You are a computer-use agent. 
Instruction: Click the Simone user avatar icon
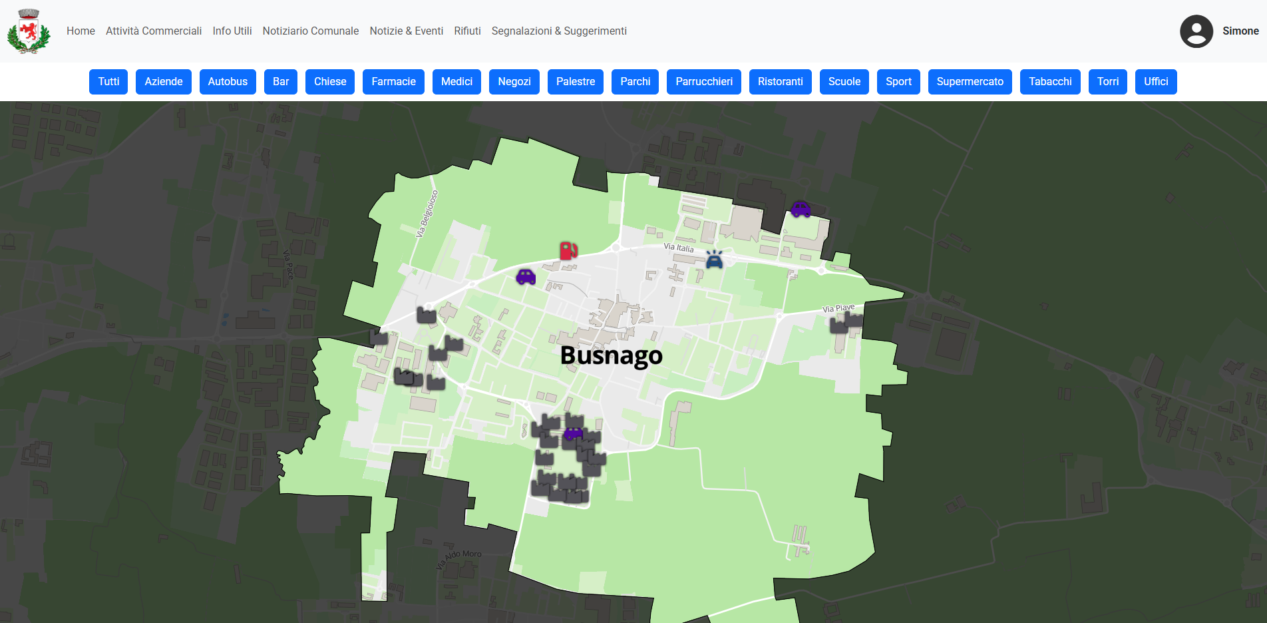tap(1196, 31)
